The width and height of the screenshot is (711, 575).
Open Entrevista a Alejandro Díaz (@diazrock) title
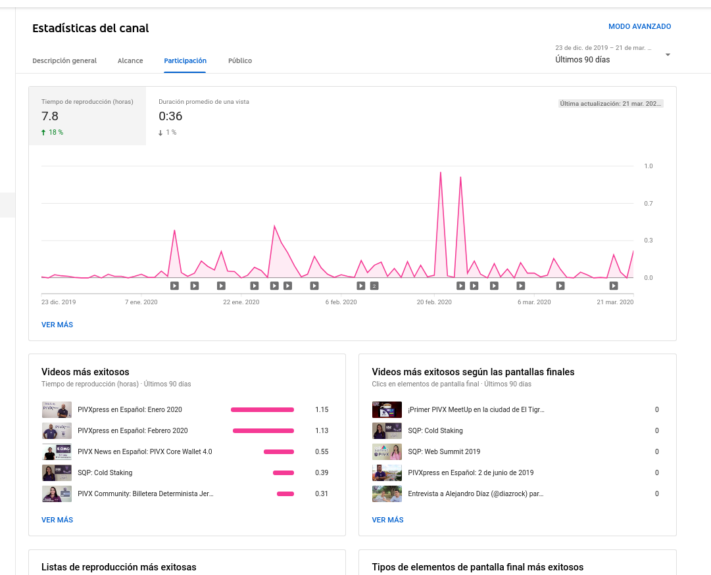[x=476, y=494]
